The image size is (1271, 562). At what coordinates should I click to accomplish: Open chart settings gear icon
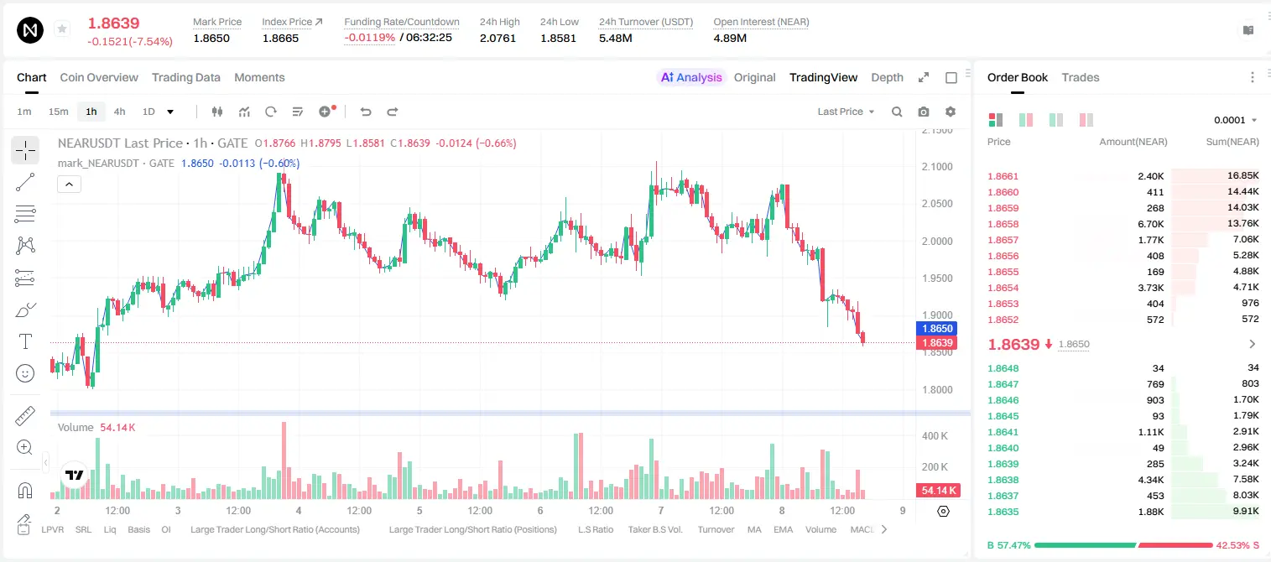(x=951, y=112)
